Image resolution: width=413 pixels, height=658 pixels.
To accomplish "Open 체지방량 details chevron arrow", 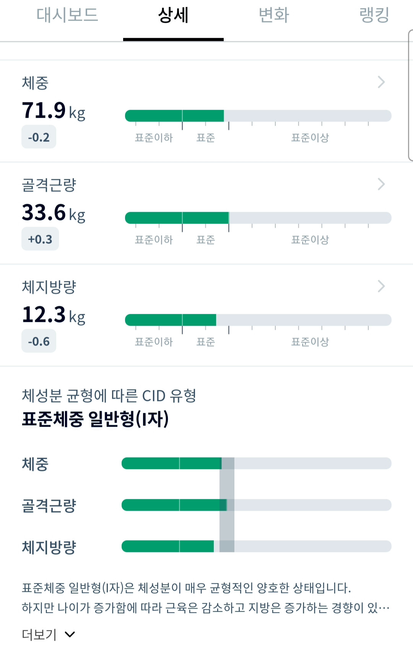I will tap(381, 286).
